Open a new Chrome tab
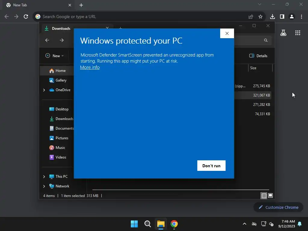Screen dimensions: 308x231 click(81, 5)
